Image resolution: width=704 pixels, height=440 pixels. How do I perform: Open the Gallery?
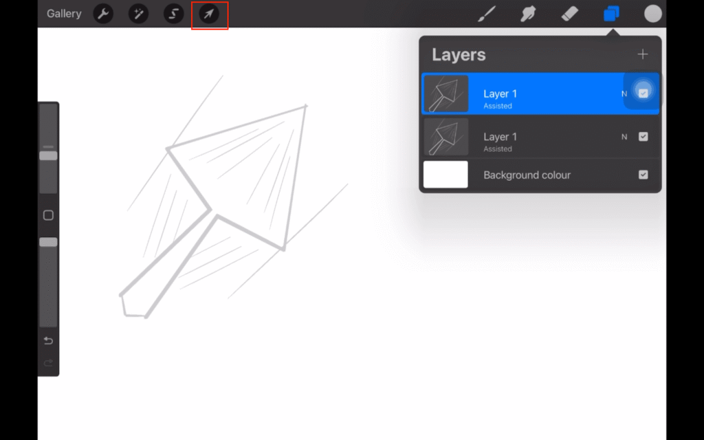point(64,14)
